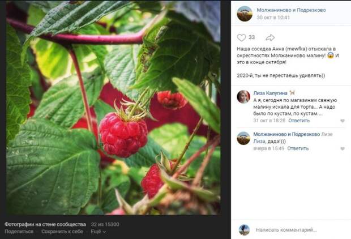Like Лиза Калугина's comment heart
The height and width of the screenshot is (239, 351).
click(343, 121)
